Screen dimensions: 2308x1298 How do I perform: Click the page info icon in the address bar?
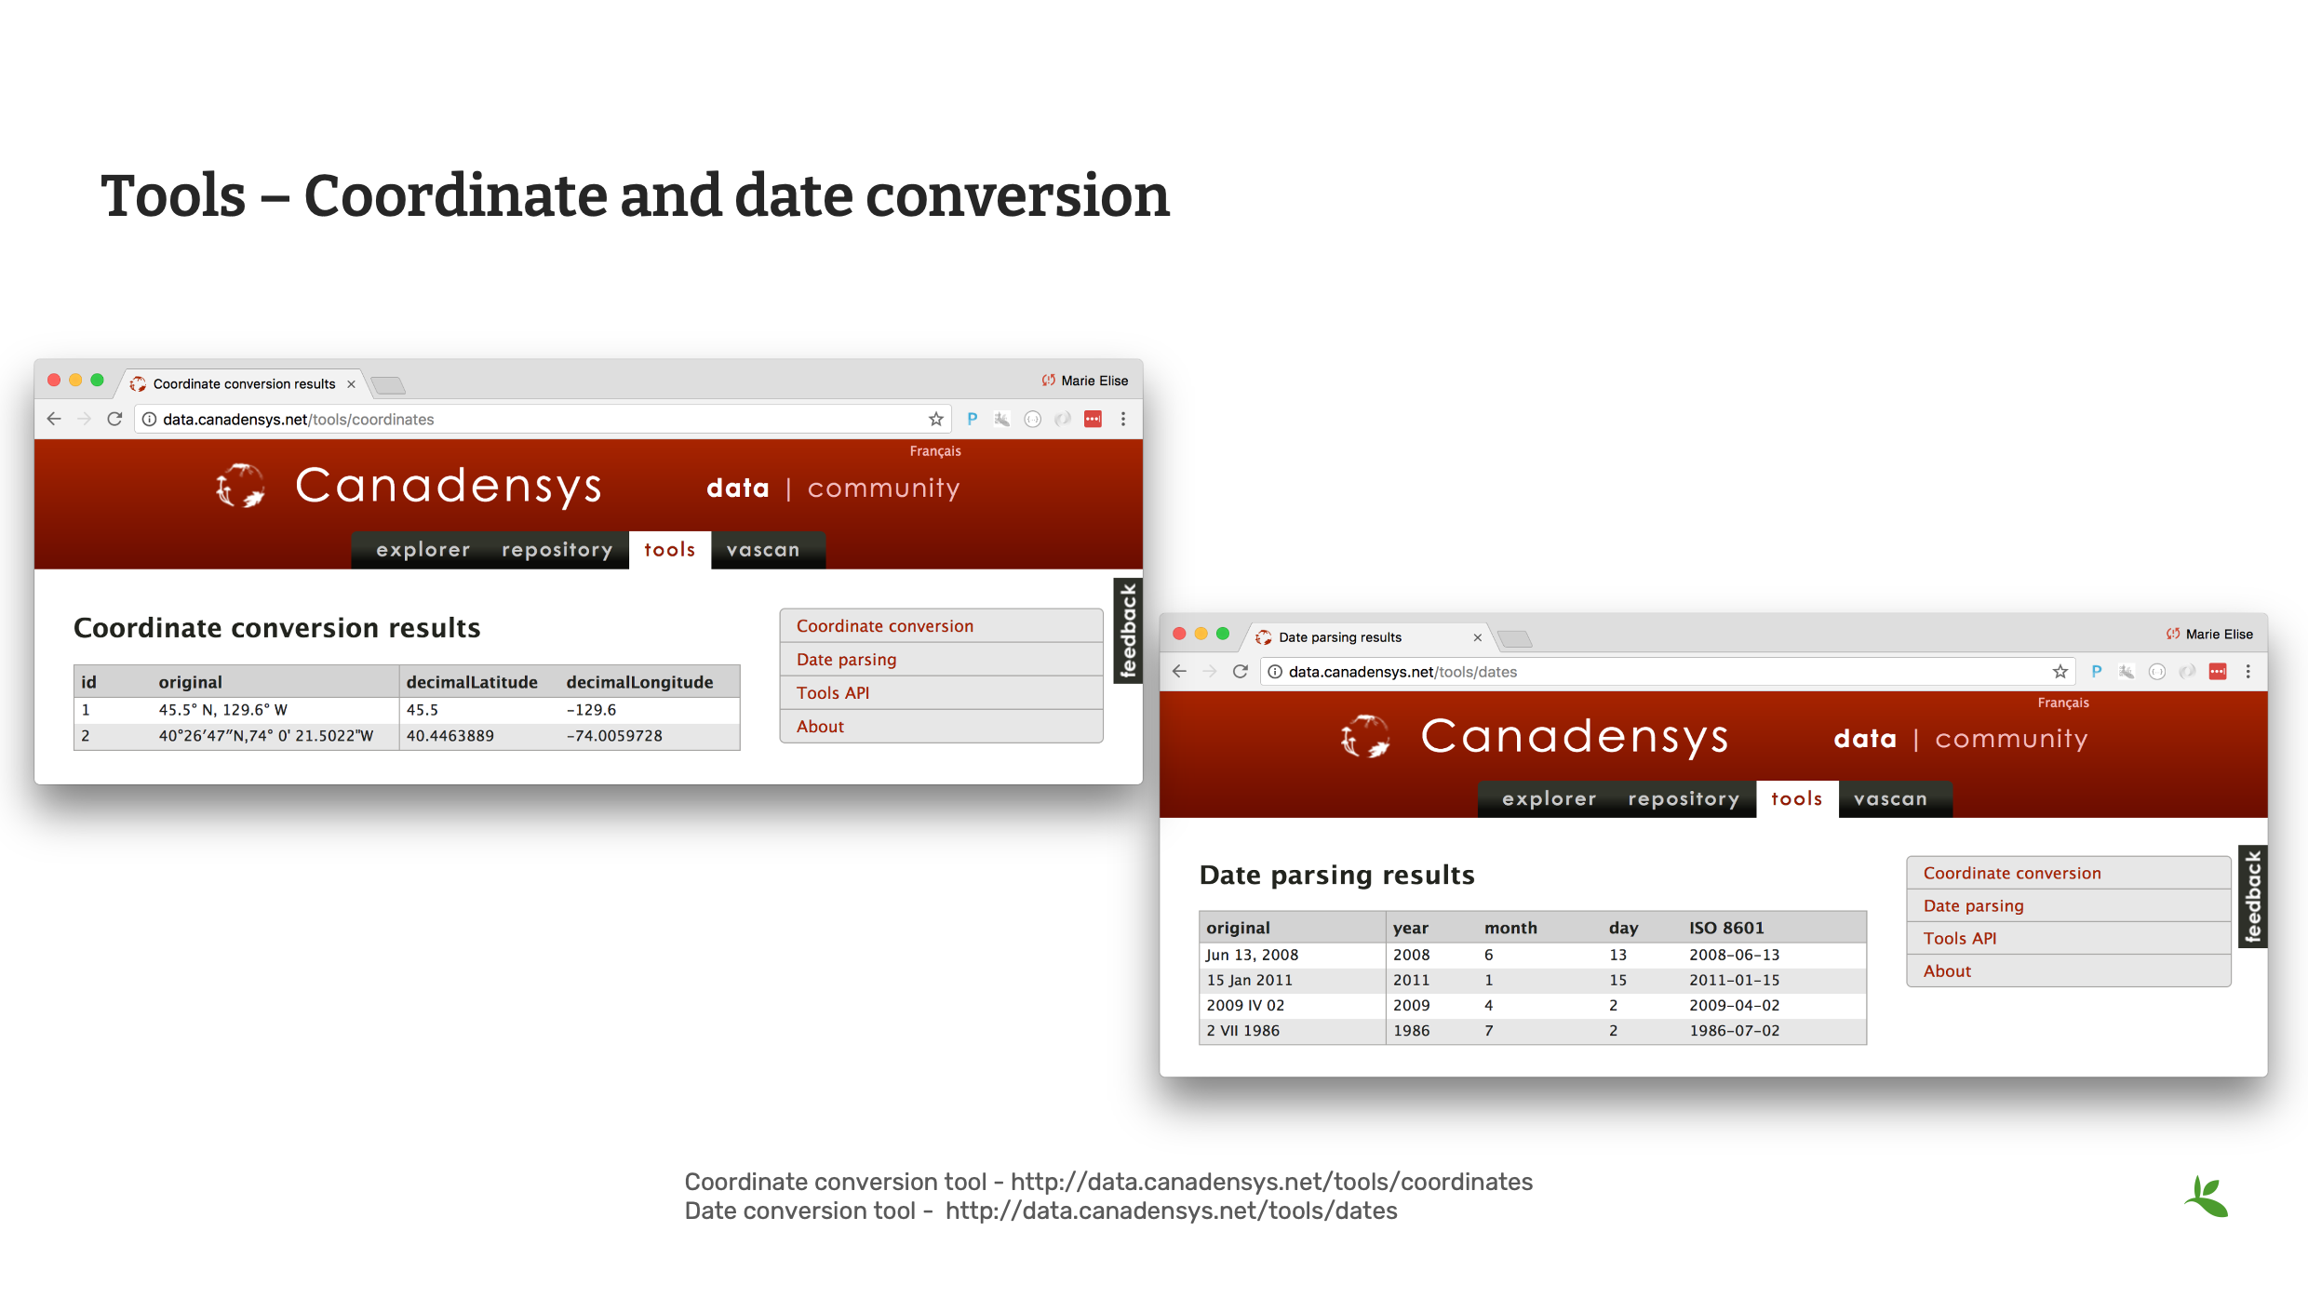tap(149, 419)
